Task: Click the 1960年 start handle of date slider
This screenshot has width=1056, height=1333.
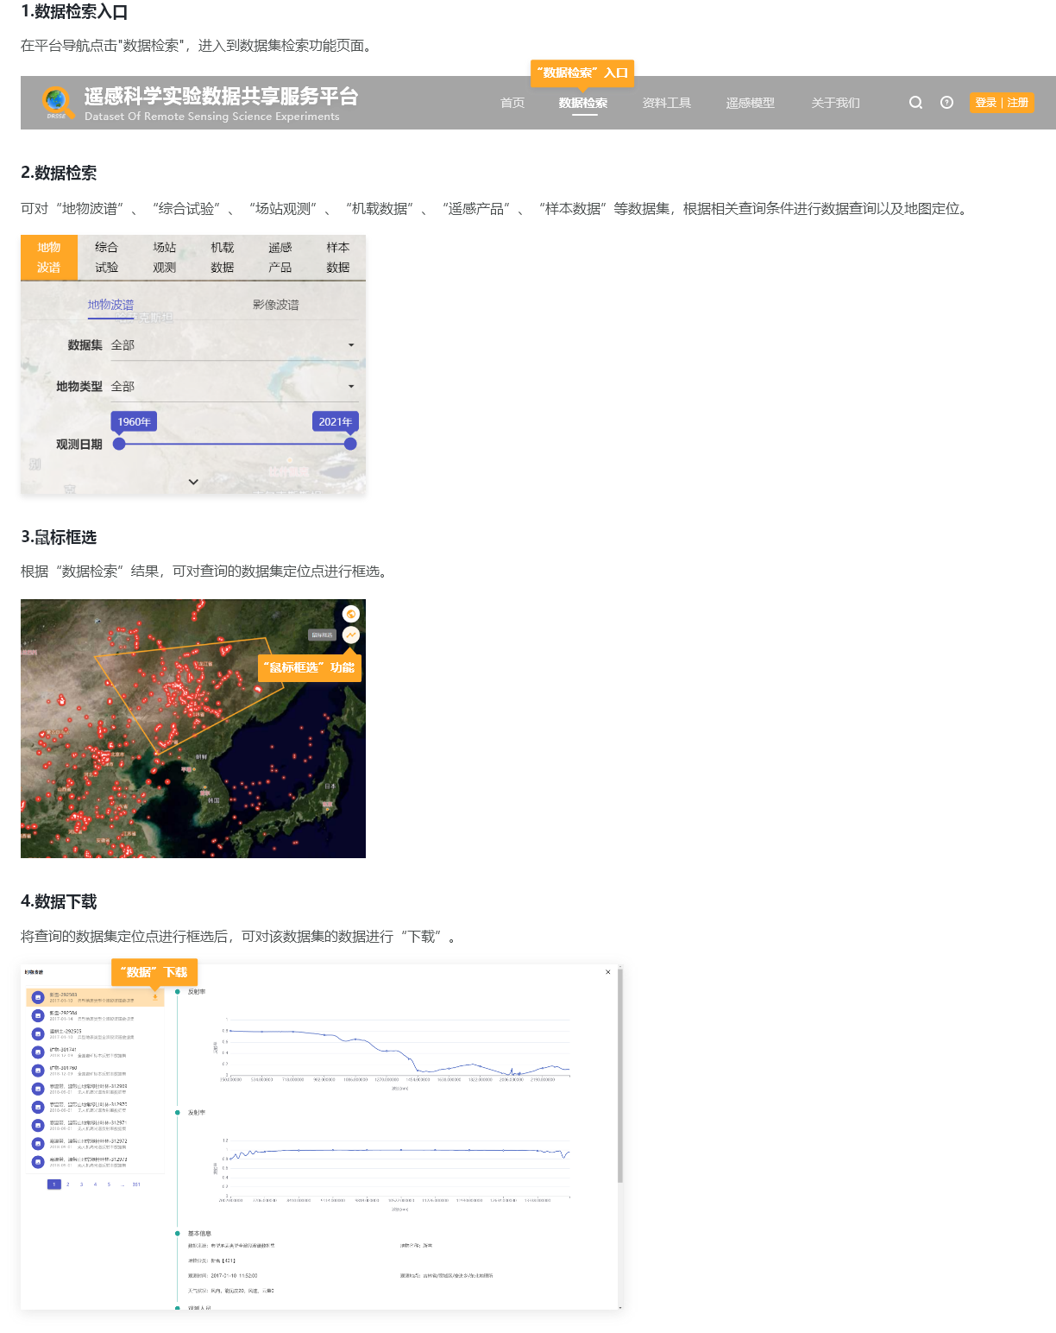Action: pos(119,444)
